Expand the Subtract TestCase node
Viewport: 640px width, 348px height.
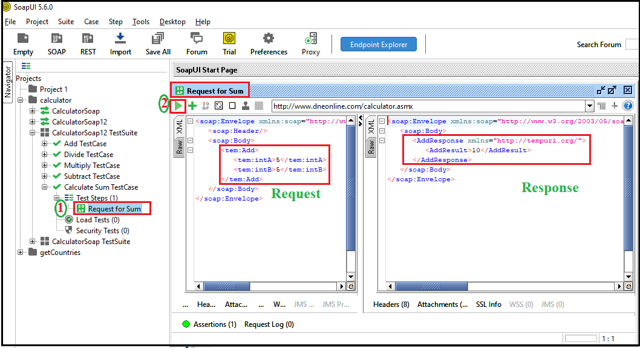click(45, 176)
